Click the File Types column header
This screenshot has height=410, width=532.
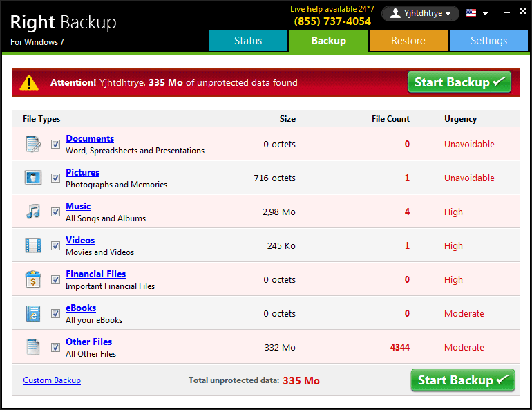(41, 119)
